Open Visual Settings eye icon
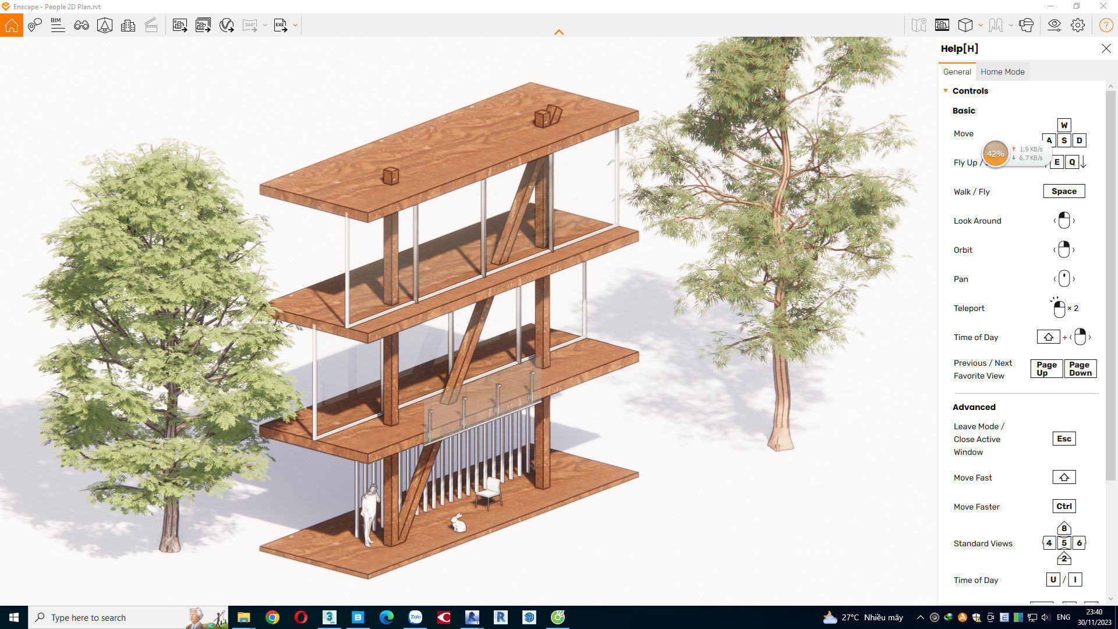Image resolution: width=1118 pixels, height=629 pixels. tap(1055, 25)
